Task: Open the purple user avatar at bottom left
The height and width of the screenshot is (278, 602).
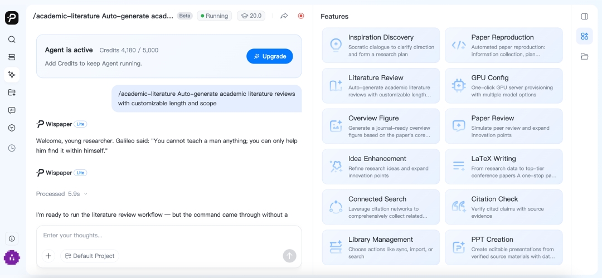Action: click(12, 257)
